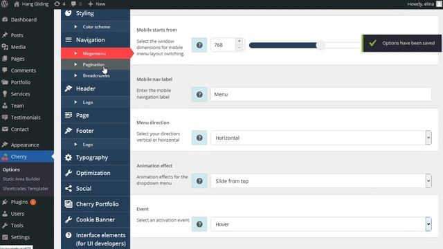Click the Comments icon in sidebar
This screenshot has height=249, width=443.
[x=5, y=71]
